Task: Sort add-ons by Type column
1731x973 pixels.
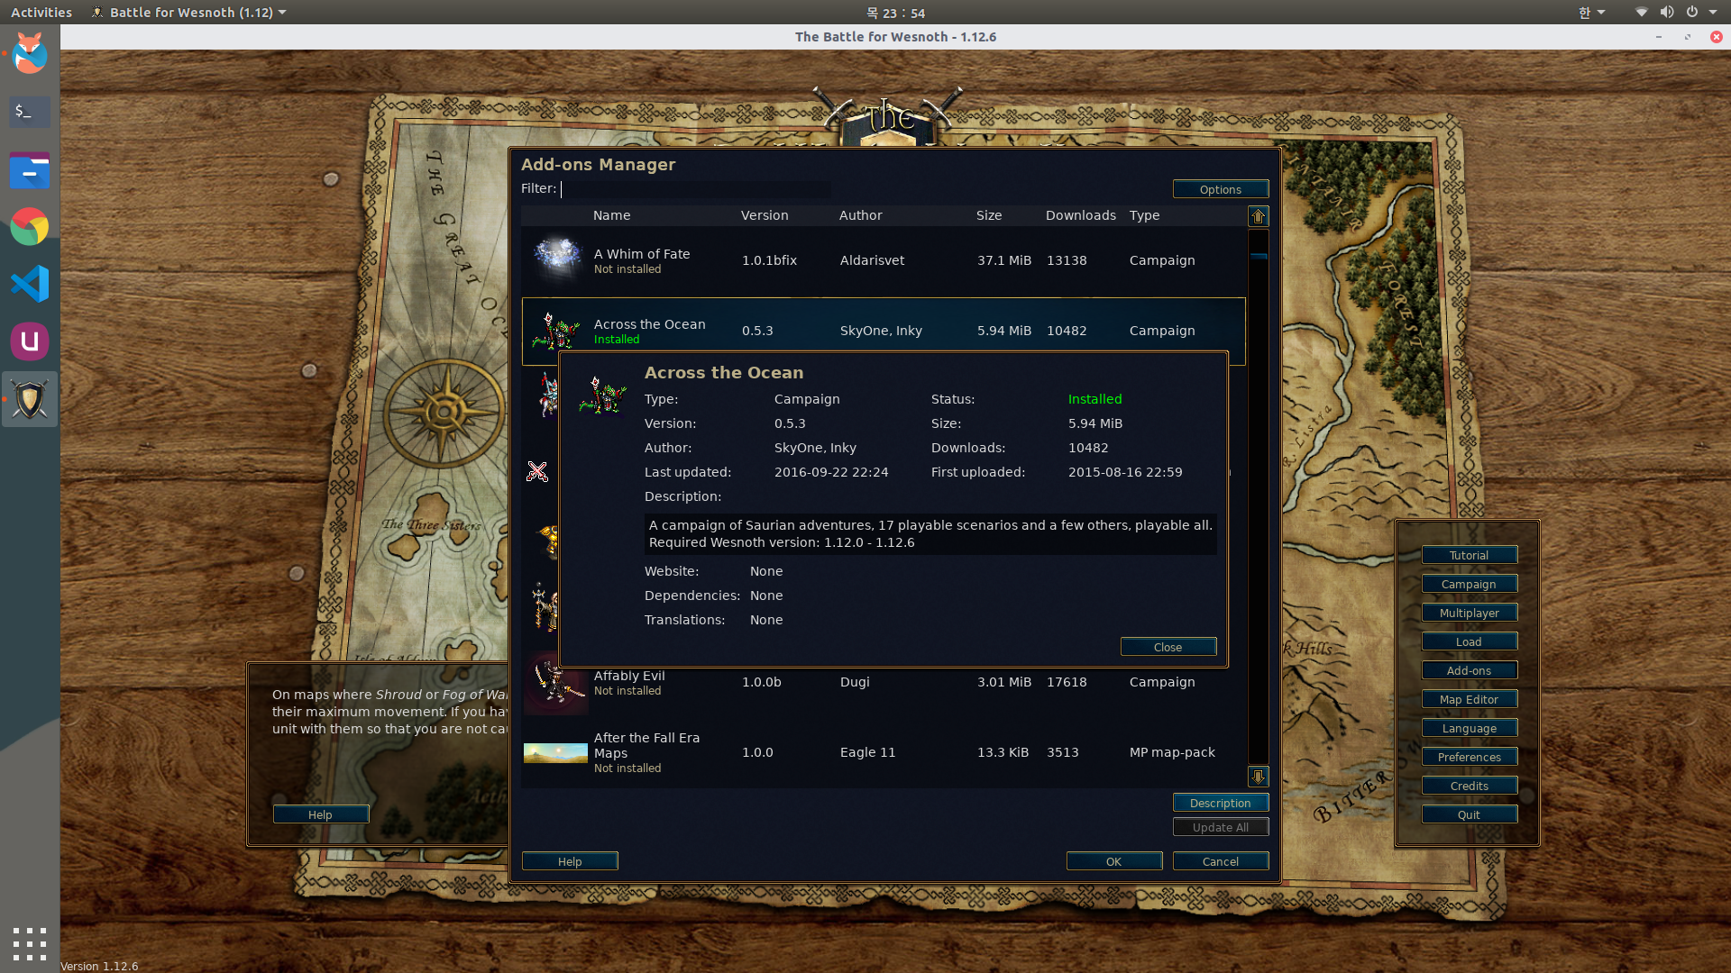Action: click(1144, 215)
